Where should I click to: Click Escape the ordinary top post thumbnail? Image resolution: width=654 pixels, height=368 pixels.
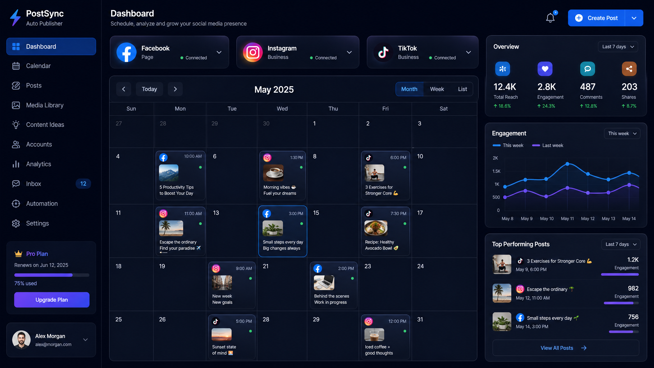tap(502, 293)
